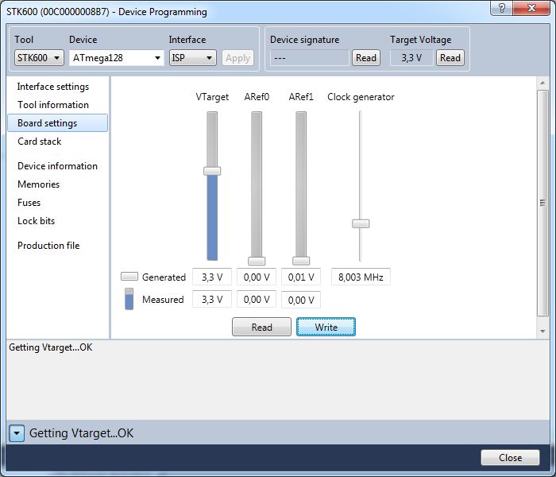Open Device information page
The width and height of the screenshot is (556, 477).
coord(57,165)
